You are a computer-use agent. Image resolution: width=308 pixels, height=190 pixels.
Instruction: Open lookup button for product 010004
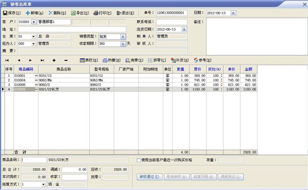tap(36, 80)
